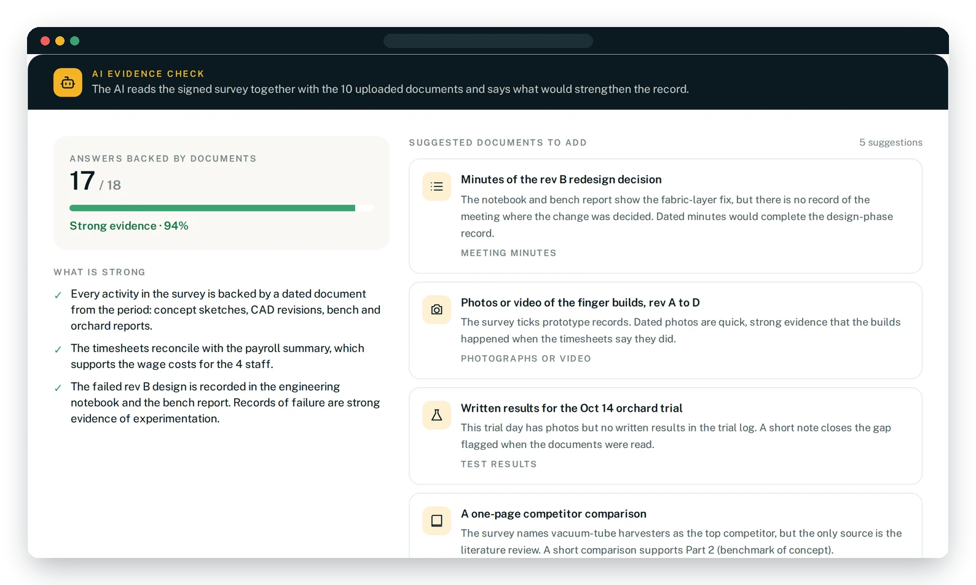
Task: Click the 'PHOTOGRAPHS OR VIDEO' tag
Action: tap(525, 358)
